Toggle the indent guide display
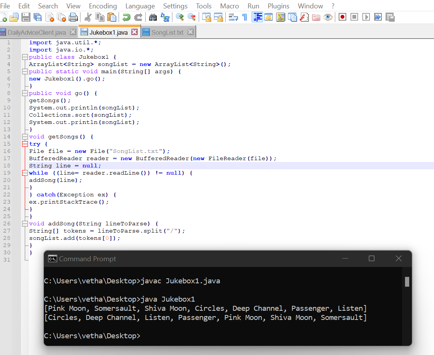434x355 pixels. click(257, 17)
